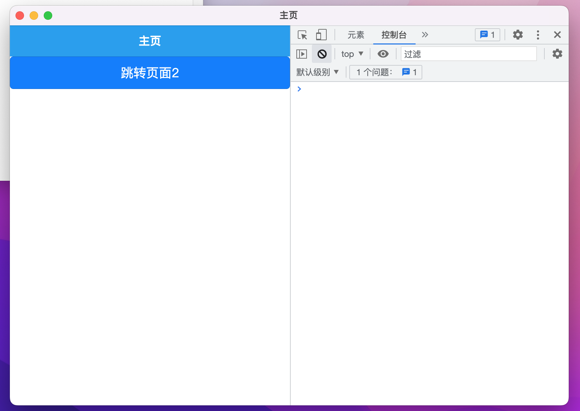Expand more DevTools tabs chevron
580x411 pixels.
point(425,35)
